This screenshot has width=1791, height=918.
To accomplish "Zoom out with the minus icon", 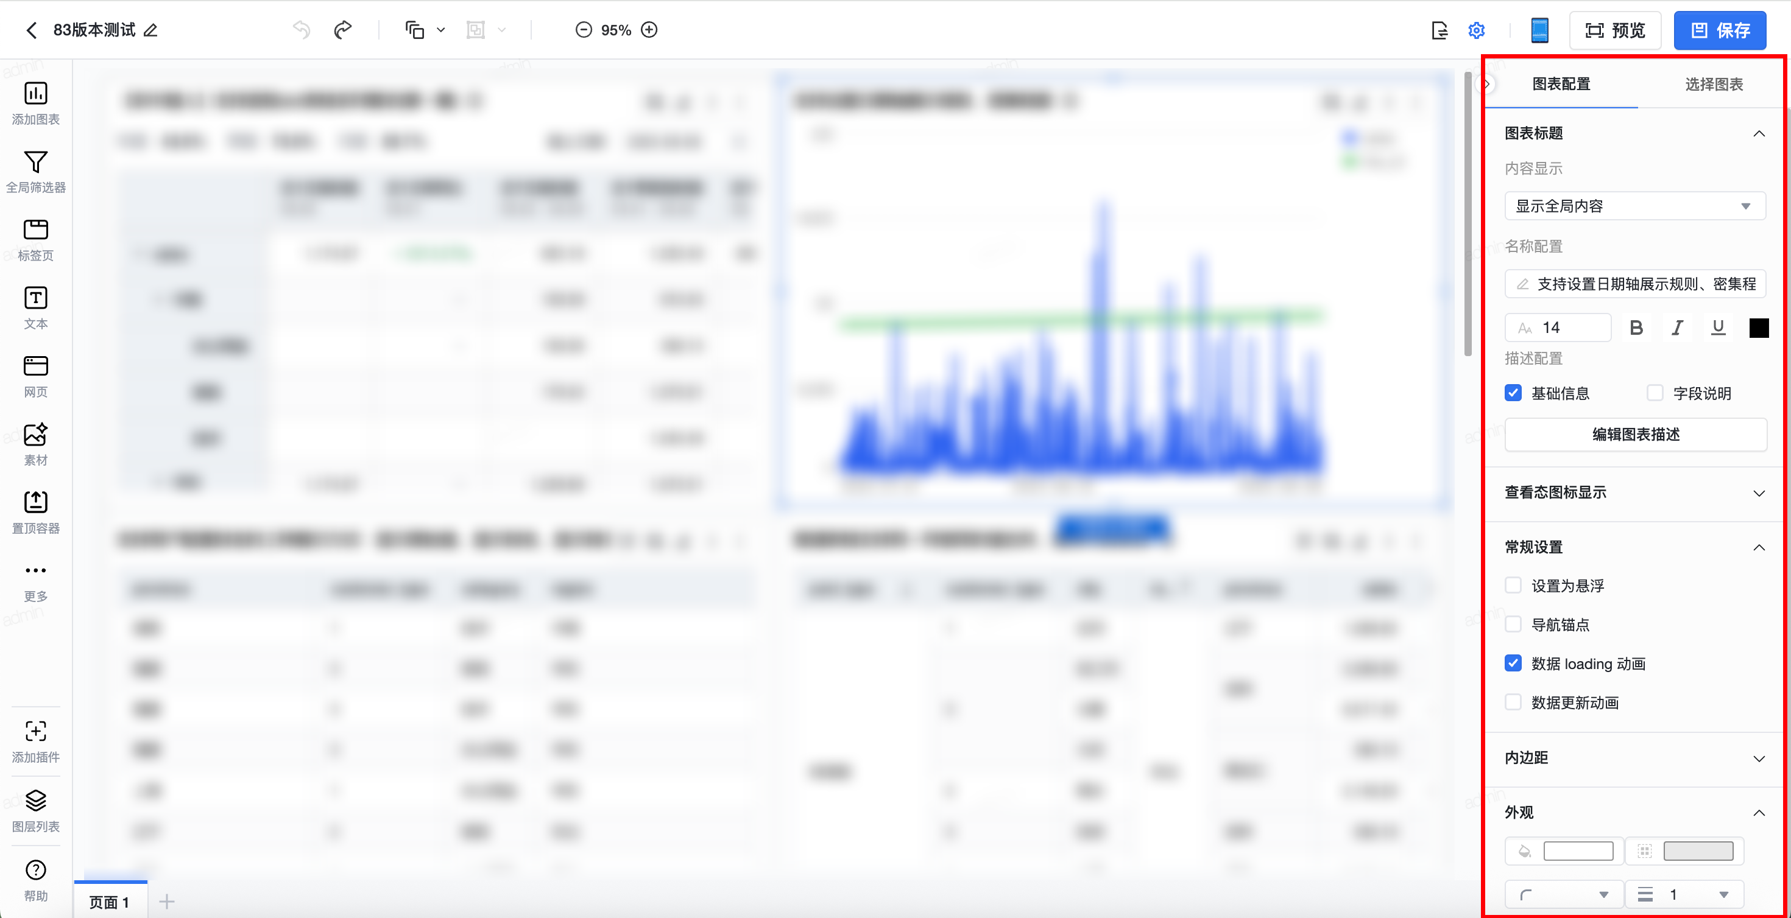I will point(584,30).
